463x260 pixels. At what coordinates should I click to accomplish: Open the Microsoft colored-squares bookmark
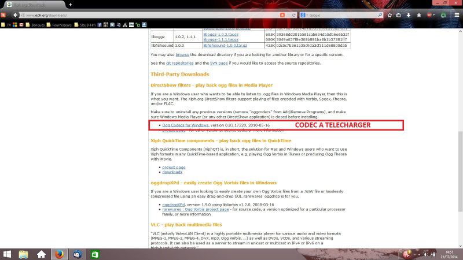pos(15,25)
